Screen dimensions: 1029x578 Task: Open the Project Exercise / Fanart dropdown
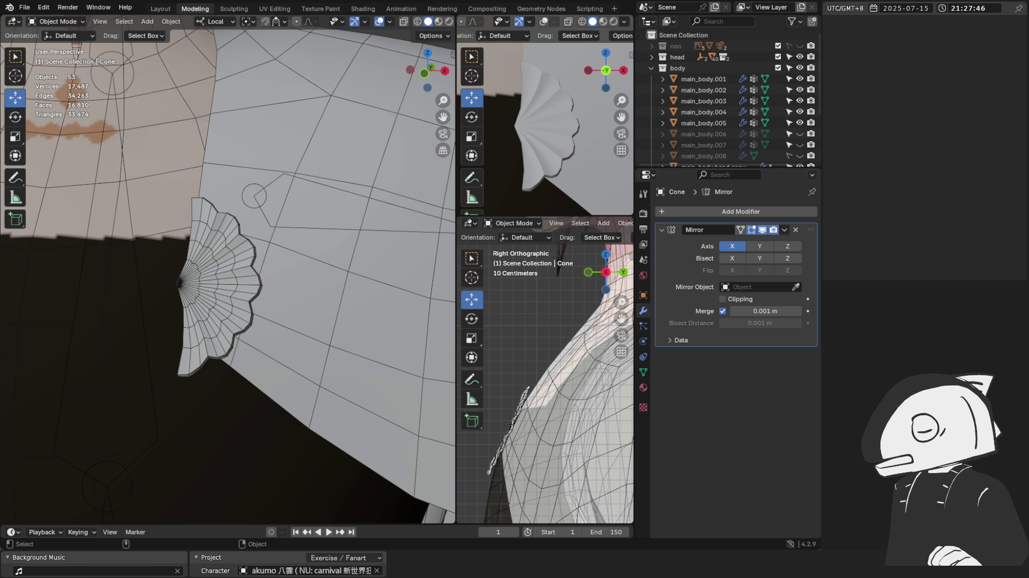[346, 558]
